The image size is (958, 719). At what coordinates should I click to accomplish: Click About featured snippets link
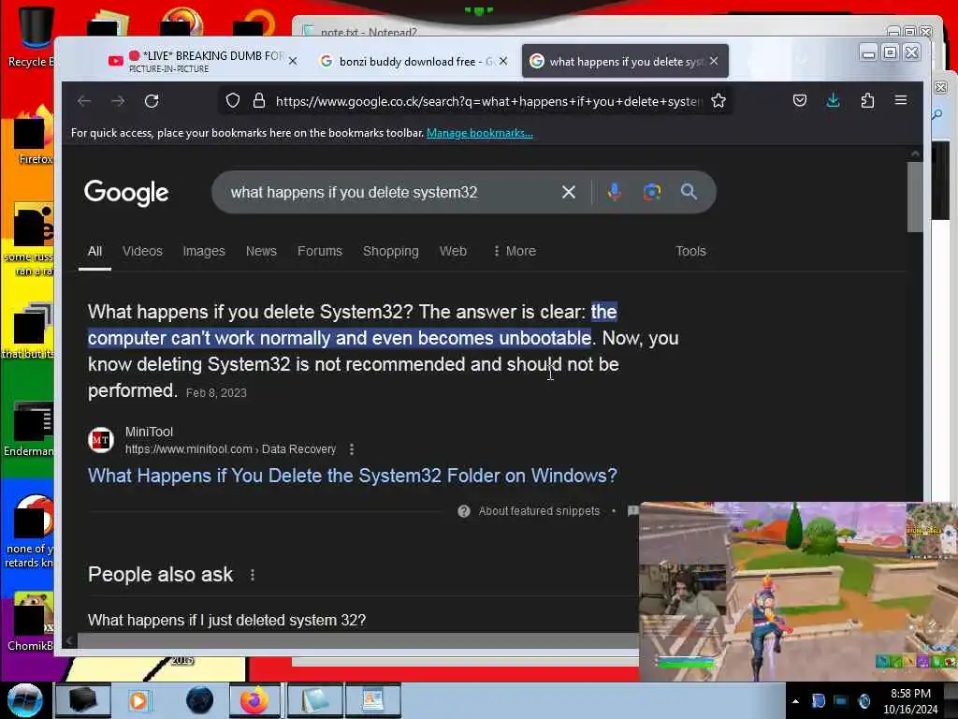click(x=539, y=511)
